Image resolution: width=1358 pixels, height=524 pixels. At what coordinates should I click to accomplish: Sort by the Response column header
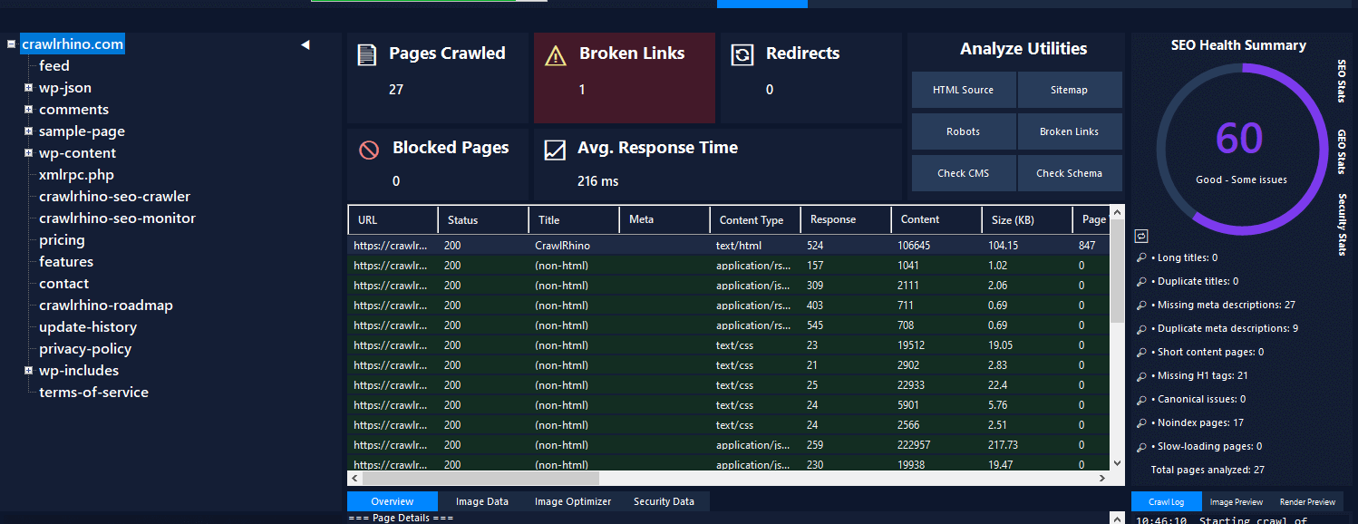click(846, 219)
